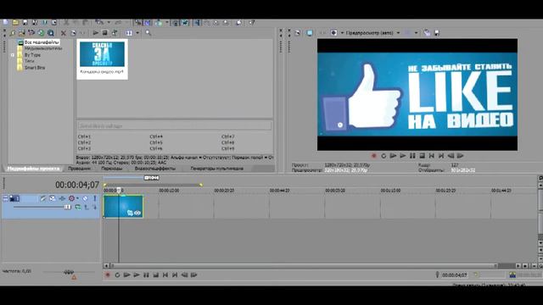543x305 pixels.
Task: Toggle Loop Playback under the preview window
Action: pyautogui.click(x=383, y=156)
